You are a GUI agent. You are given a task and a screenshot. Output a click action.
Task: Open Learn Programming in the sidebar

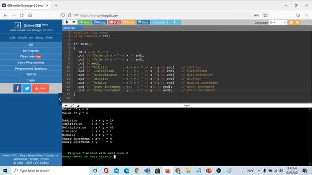coord(31,63)
